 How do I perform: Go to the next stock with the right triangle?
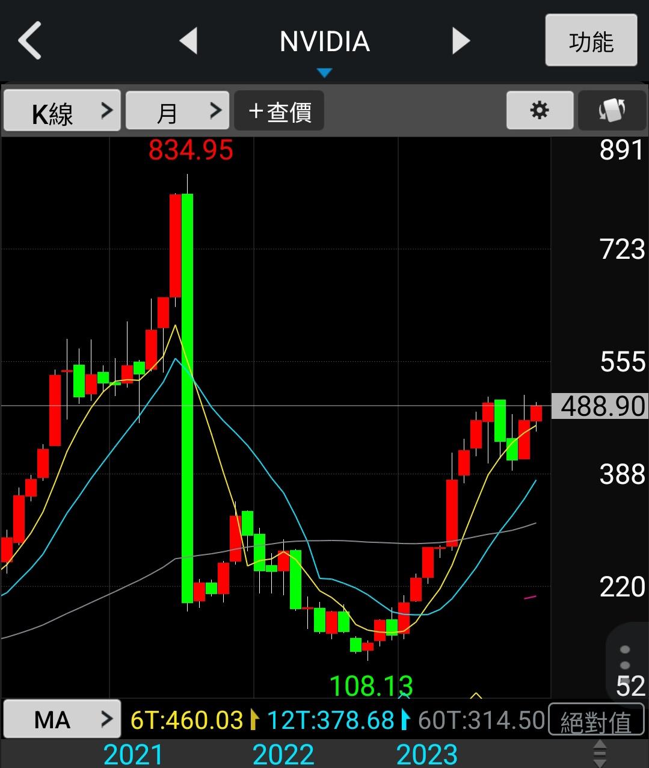tap(461, 41)
